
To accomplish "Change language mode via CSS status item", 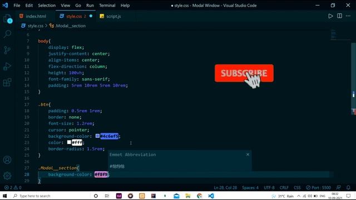I will (x=297, y=188).
